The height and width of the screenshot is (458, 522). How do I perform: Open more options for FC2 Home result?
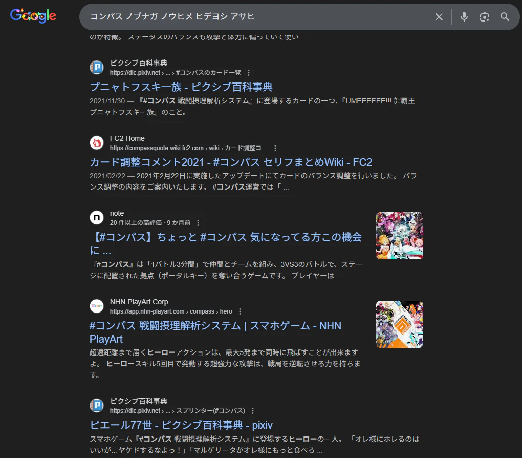click(275, 148)
